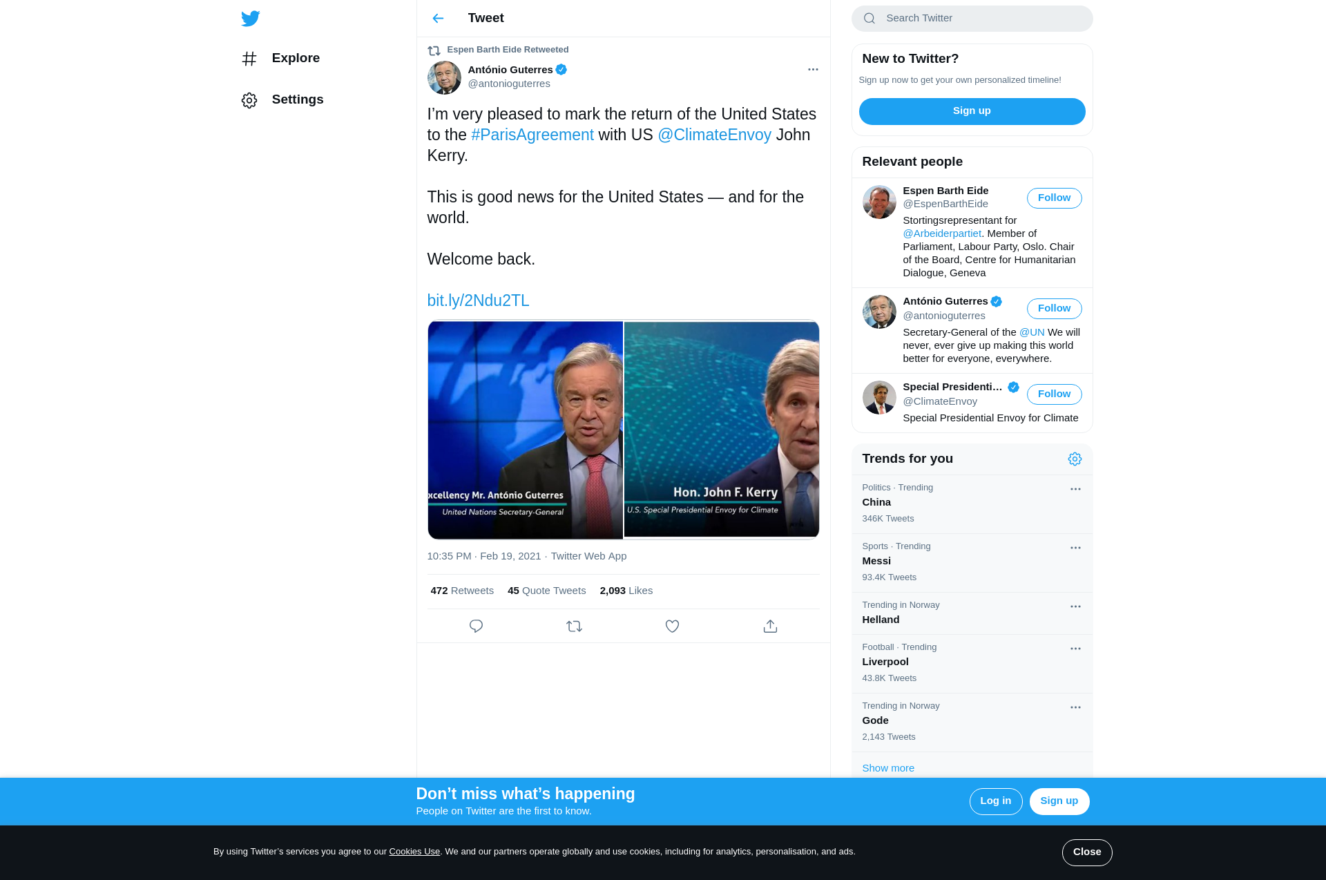Click the Search Twitter field

[x=981, y=19]
